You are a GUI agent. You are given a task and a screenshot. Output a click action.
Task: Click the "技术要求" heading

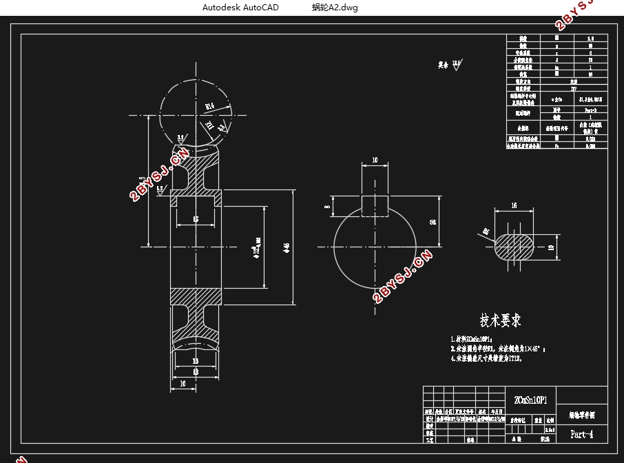pos(500,320)
